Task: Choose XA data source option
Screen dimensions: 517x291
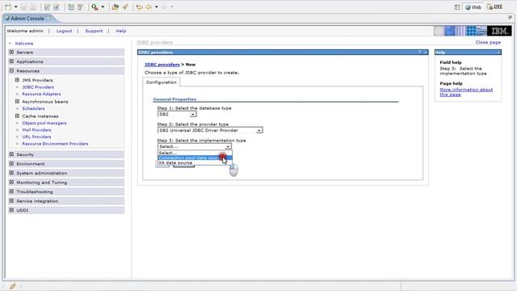Action: tap(195, 162)
